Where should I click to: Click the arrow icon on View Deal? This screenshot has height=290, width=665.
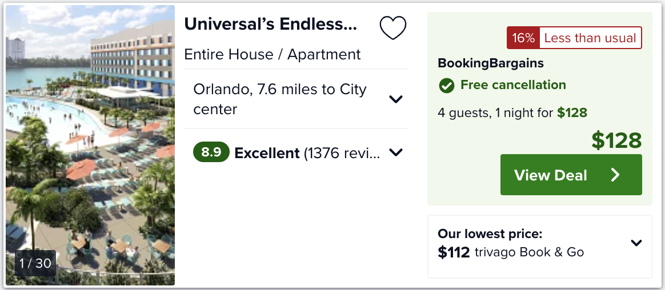615,175
